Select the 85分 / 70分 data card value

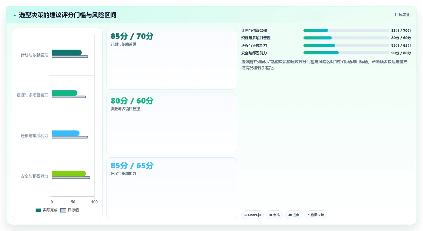point(132,36)
